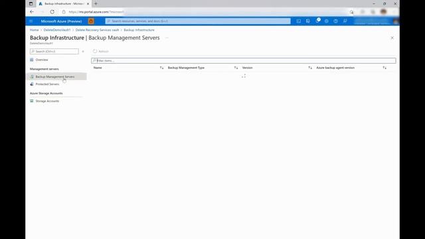The height and width of the screenshot is (239, 425).
Task: Select Backup Management Servers in the sidebar
Action: (x=56, y=77)
